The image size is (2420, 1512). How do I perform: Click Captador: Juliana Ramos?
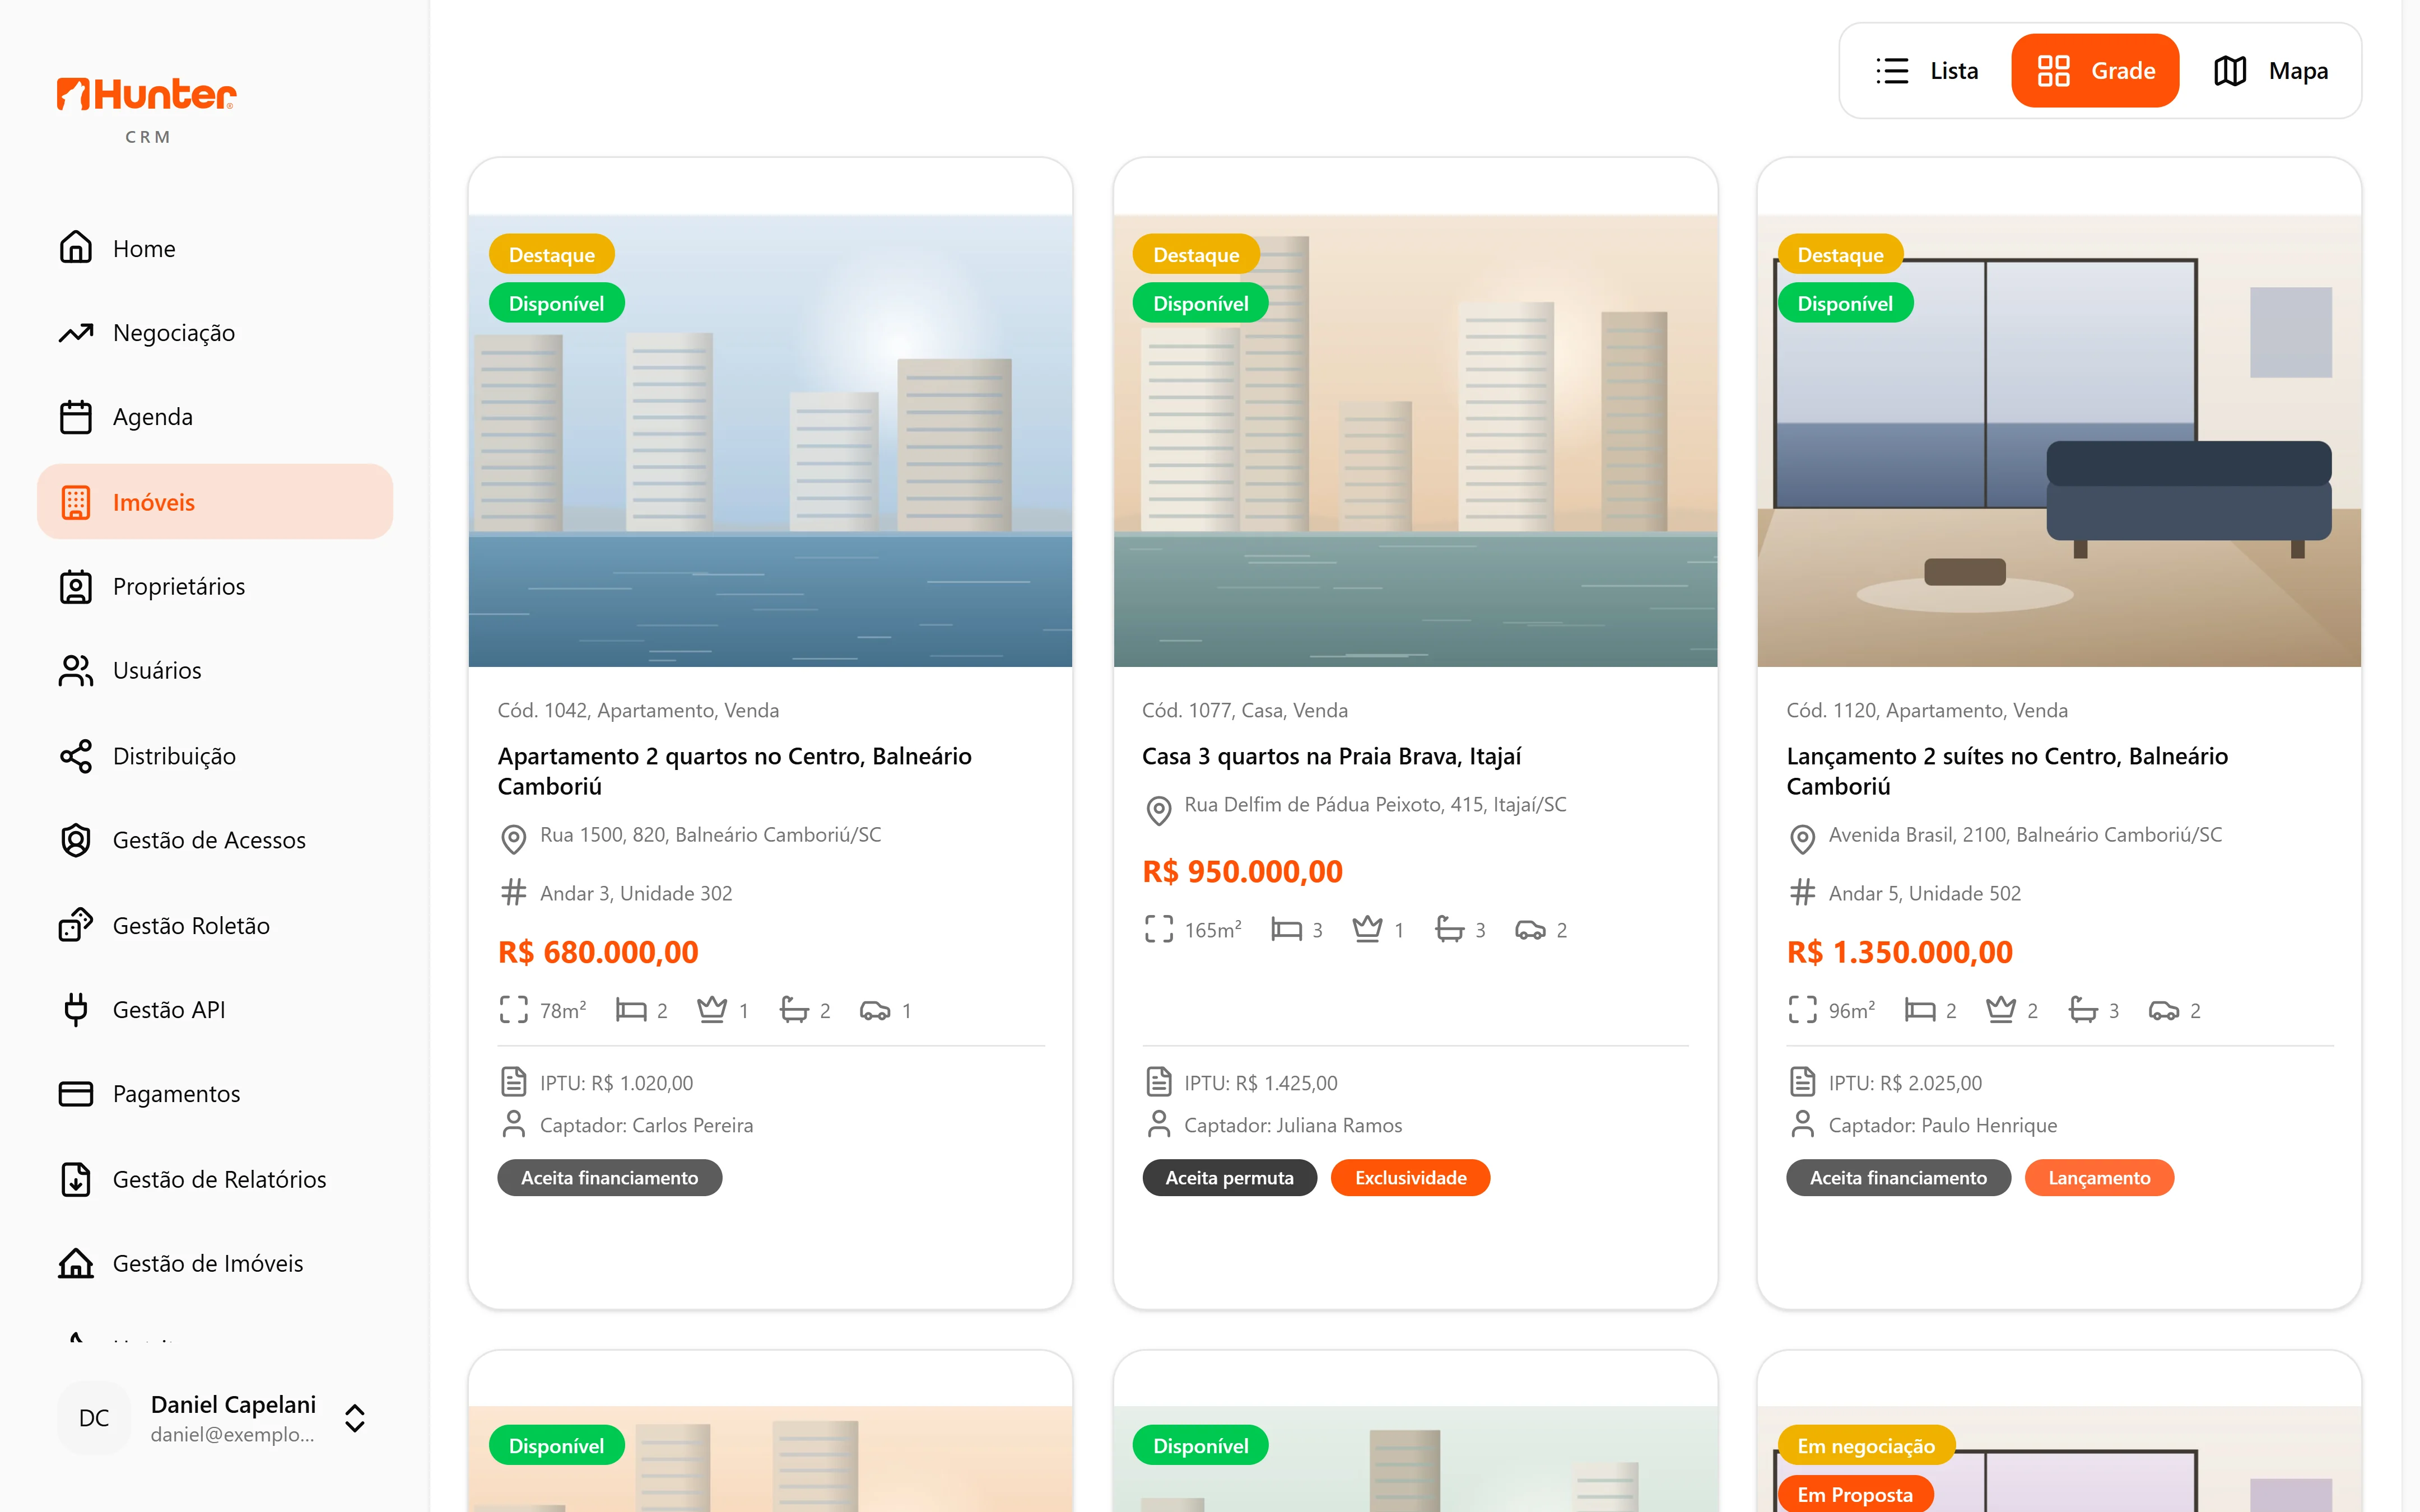point(1292,1126)
